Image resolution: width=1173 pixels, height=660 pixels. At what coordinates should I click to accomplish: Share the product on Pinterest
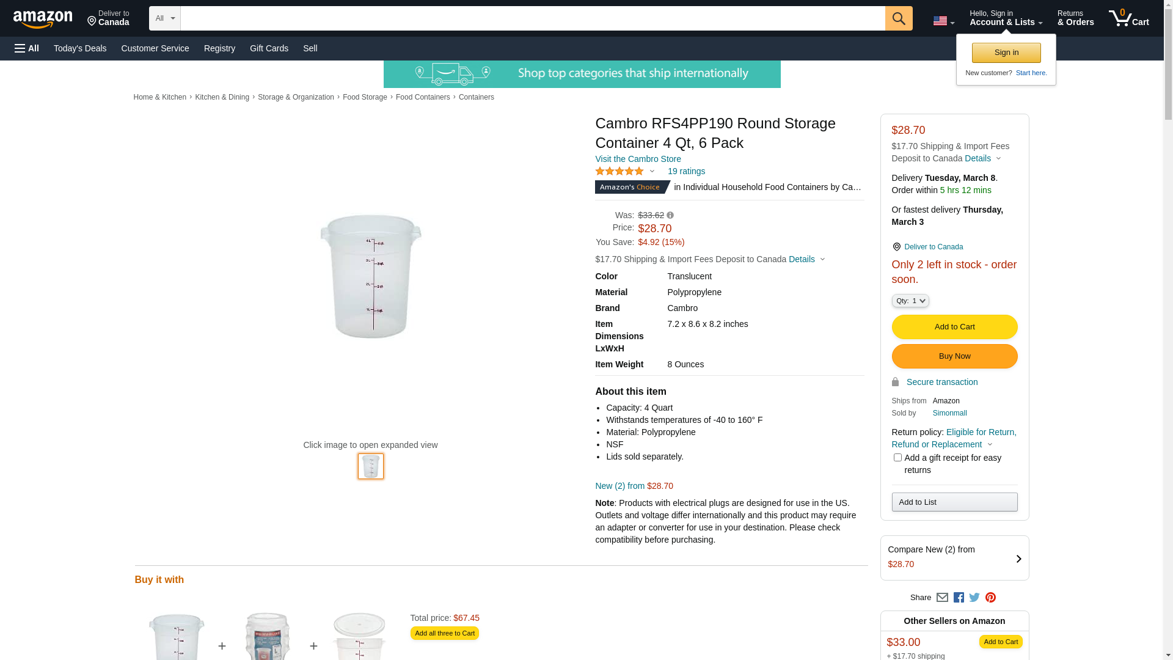pyautogui.click(x=990, y=598)
